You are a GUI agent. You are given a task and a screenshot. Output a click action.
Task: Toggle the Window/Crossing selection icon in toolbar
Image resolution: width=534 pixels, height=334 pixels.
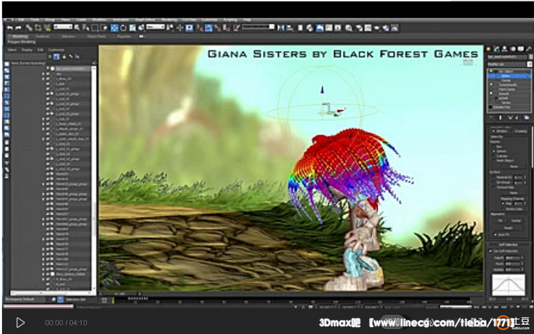click(104, 28)
